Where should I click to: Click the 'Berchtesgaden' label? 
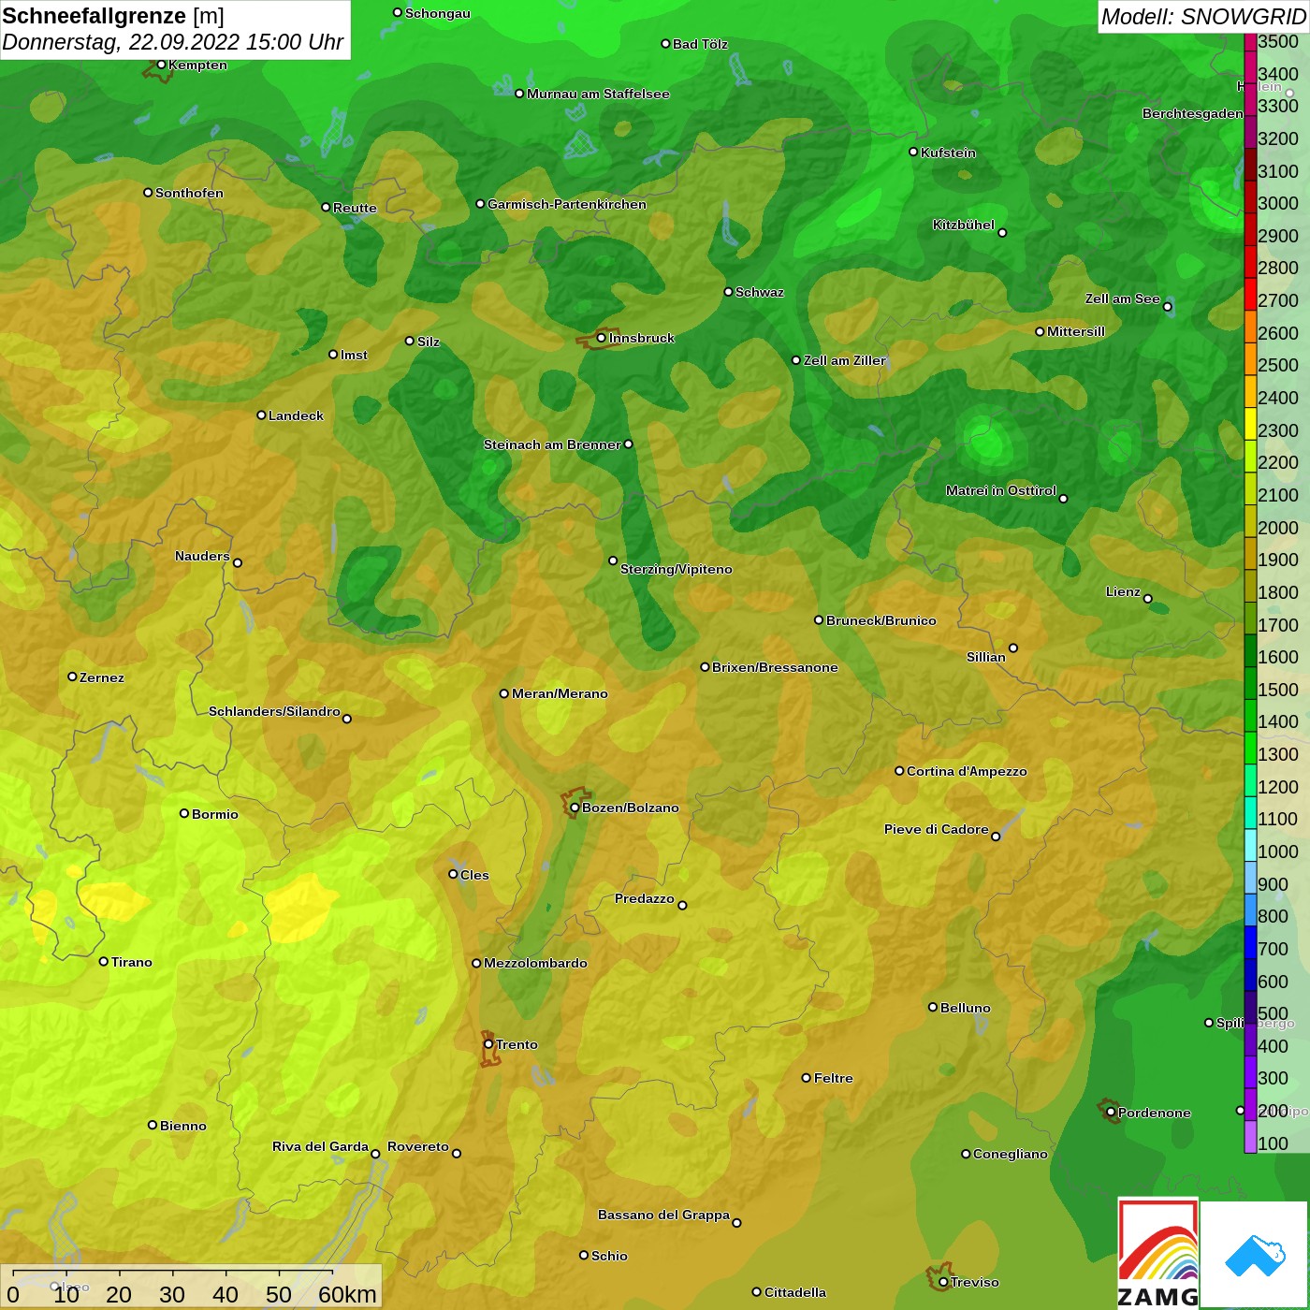tap(1193, 113)
